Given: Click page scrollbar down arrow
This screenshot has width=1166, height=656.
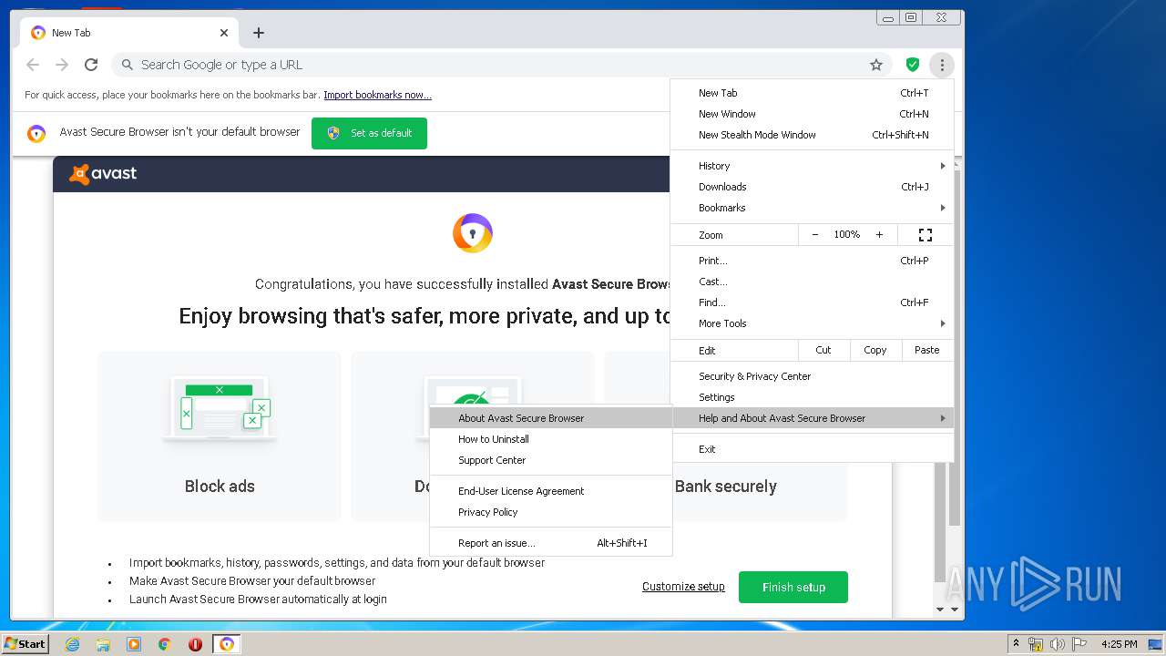Looking at the screenshot, I should click(x=954, y=610).
